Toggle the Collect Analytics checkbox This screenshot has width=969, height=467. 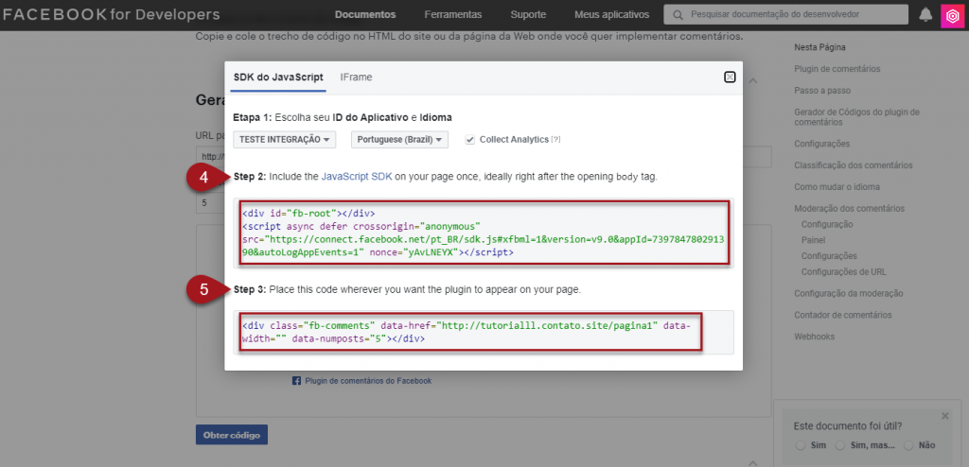point(470,140)
